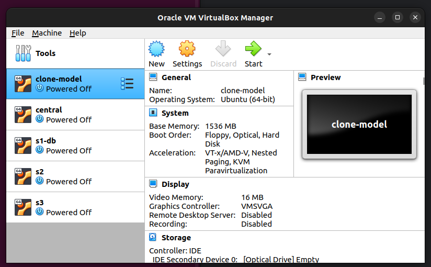Open the Help menu

(x=78, y=33)
